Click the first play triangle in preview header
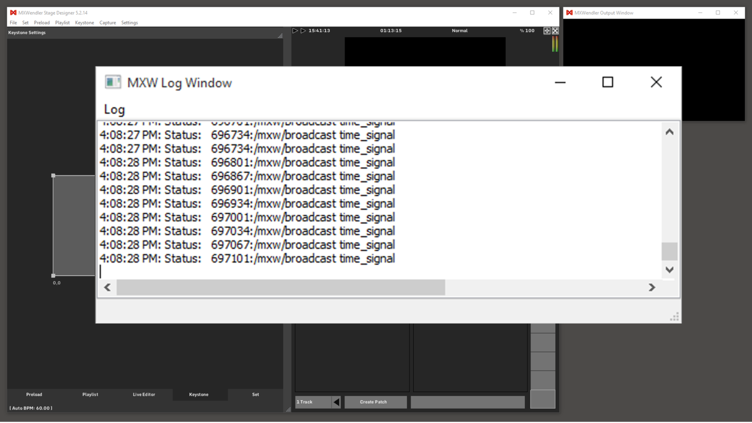Image resolution: width=752 pixels, height=423 pixels. click(x=295, y=31)
